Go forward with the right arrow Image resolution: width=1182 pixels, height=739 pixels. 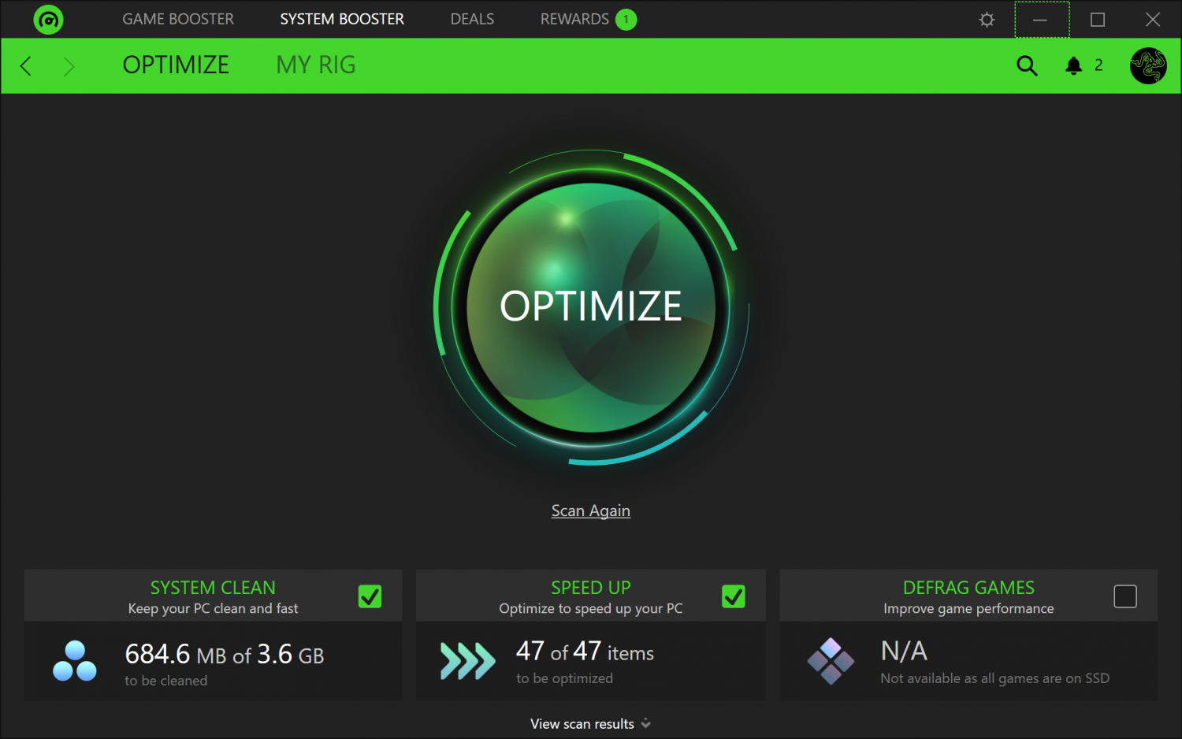click(69, 66)
